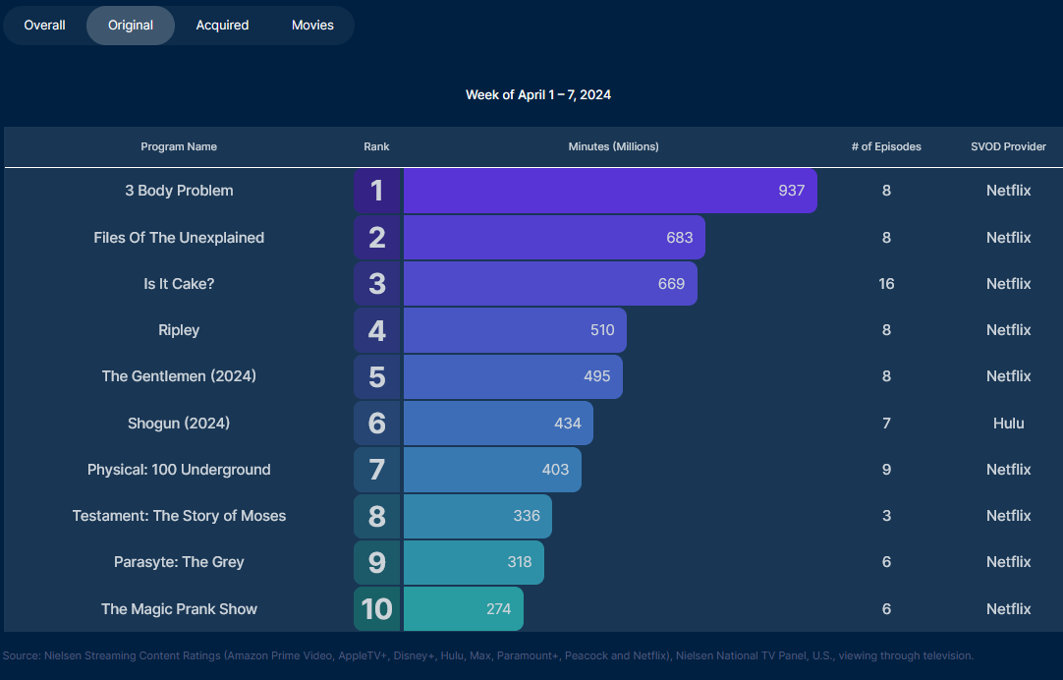Click the rank 6 badge
This screenshot has width=1063, height=680.
coord(377,423)
